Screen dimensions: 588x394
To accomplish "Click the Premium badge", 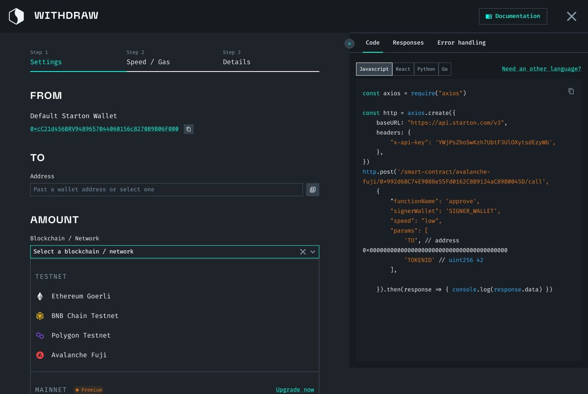I will tap(89, 390).
